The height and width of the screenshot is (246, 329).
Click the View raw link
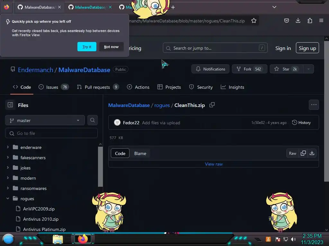(x=214, y=164)
